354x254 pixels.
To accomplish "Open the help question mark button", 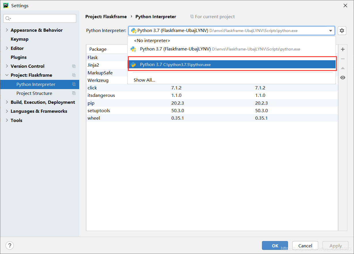I will point(10,245).
